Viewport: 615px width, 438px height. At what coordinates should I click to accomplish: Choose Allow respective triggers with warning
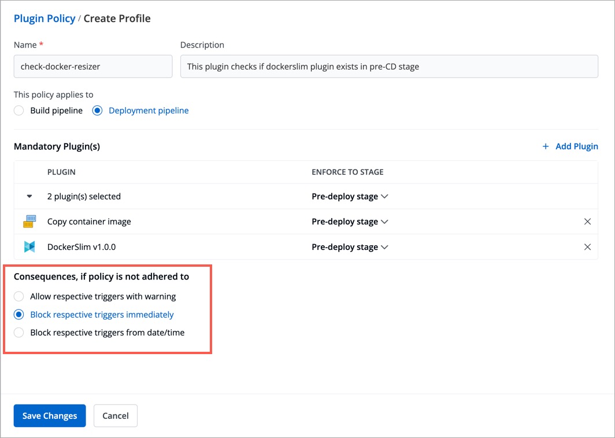(19, 296)
